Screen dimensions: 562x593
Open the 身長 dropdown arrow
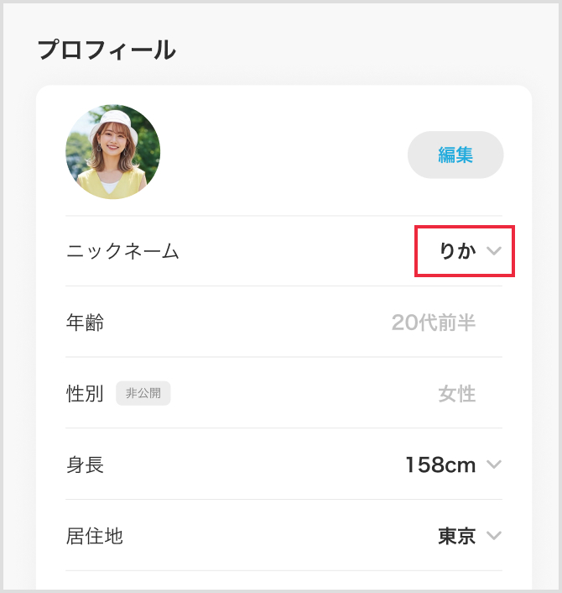click(x=493, y=464)
